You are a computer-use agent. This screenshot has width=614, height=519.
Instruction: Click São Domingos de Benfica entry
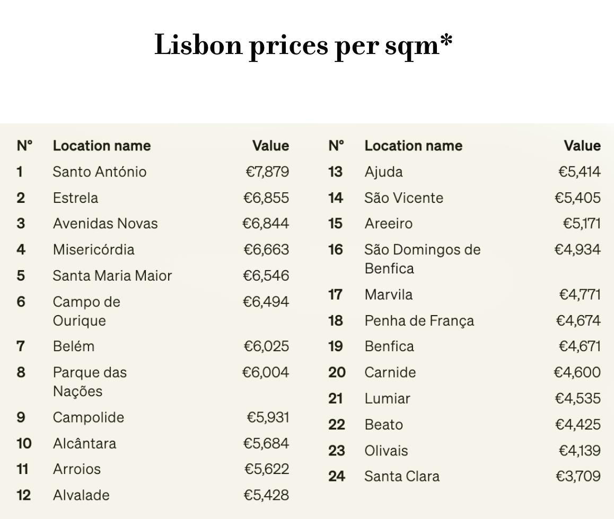[422, 258]
